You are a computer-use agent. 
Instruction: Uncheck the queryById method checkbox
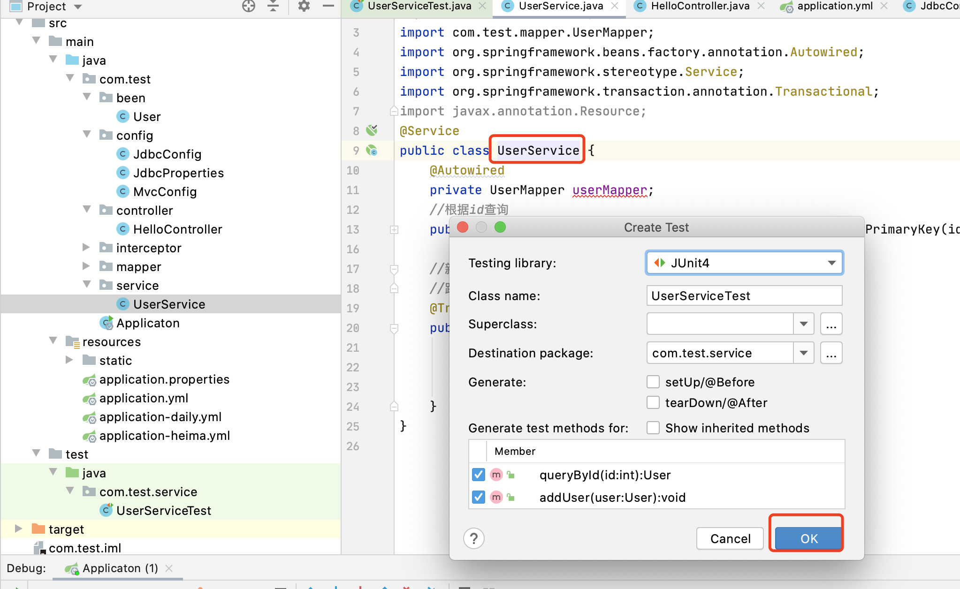[x=479, y=475]
